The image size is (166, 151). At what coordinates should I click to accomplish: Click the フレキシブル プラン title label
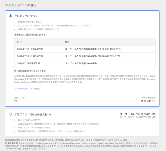(x=26, y=16)
